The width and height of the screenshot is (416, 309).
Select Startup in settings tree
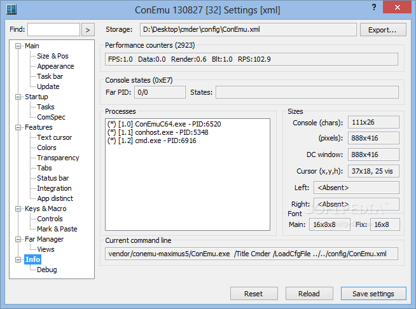pyautogui.click(x=36, y=97)
